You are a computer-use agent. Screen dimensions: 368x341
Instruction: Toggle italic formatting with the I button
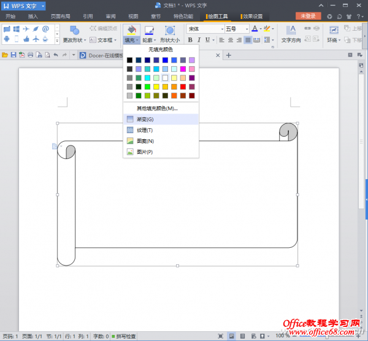tap(199, 40)
